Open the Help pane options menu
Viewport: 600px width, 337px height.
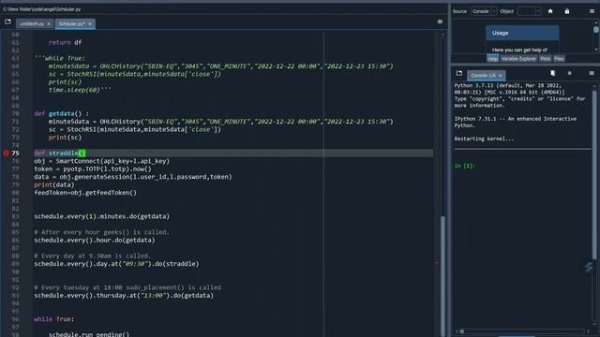[592, 11]
